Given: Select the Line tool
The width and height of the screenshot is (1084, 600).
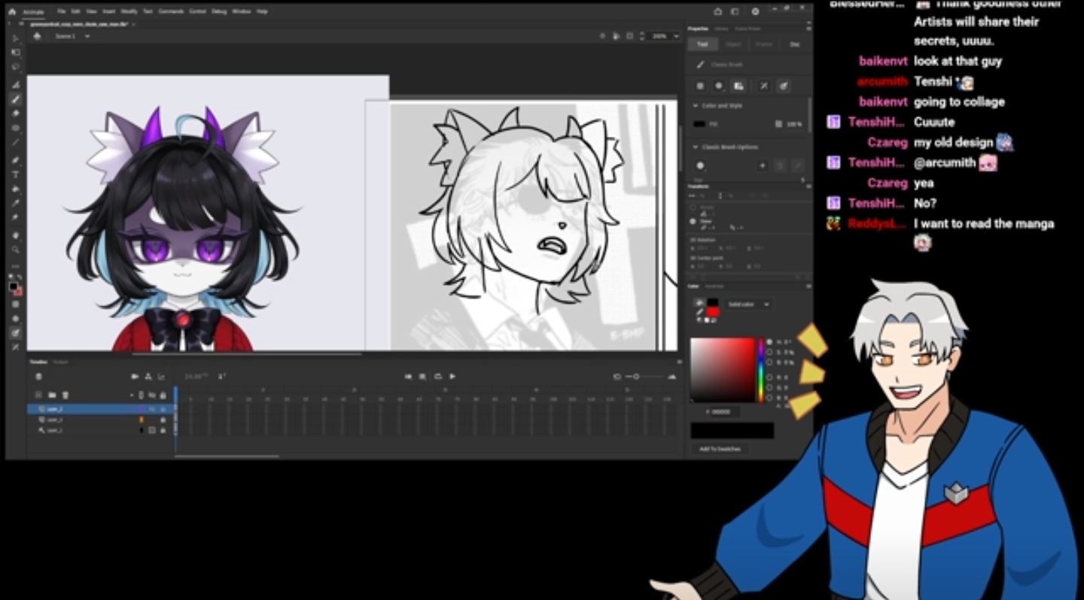Looking at the screenshot, I should pyautogui.click(x=16, y=142).
